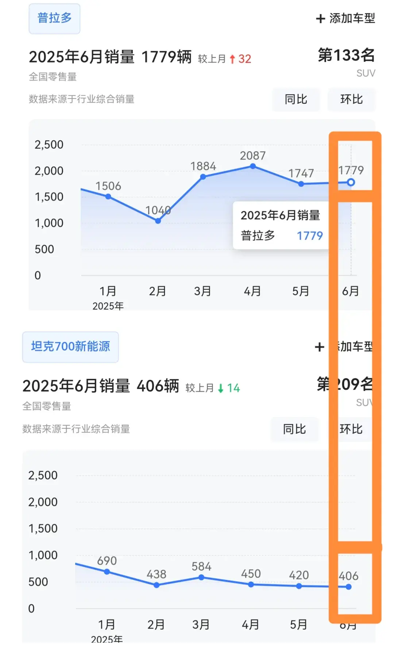Image resolution: width=394 pixels, height=646 pixels.
Task: Click the tooltip showing 2025年6月销量 普拉多 1779
Action: (x=281, y=225)
